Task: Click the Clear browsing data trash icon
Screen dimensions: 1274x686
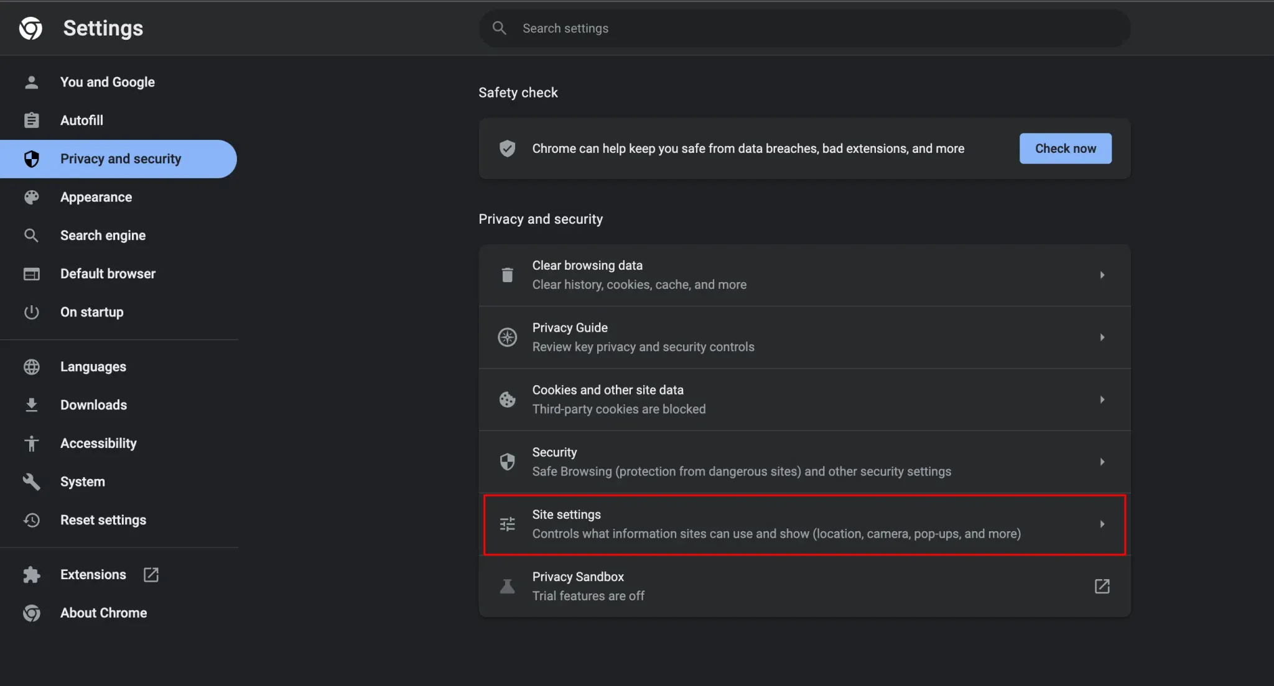Action: point(507,275)
